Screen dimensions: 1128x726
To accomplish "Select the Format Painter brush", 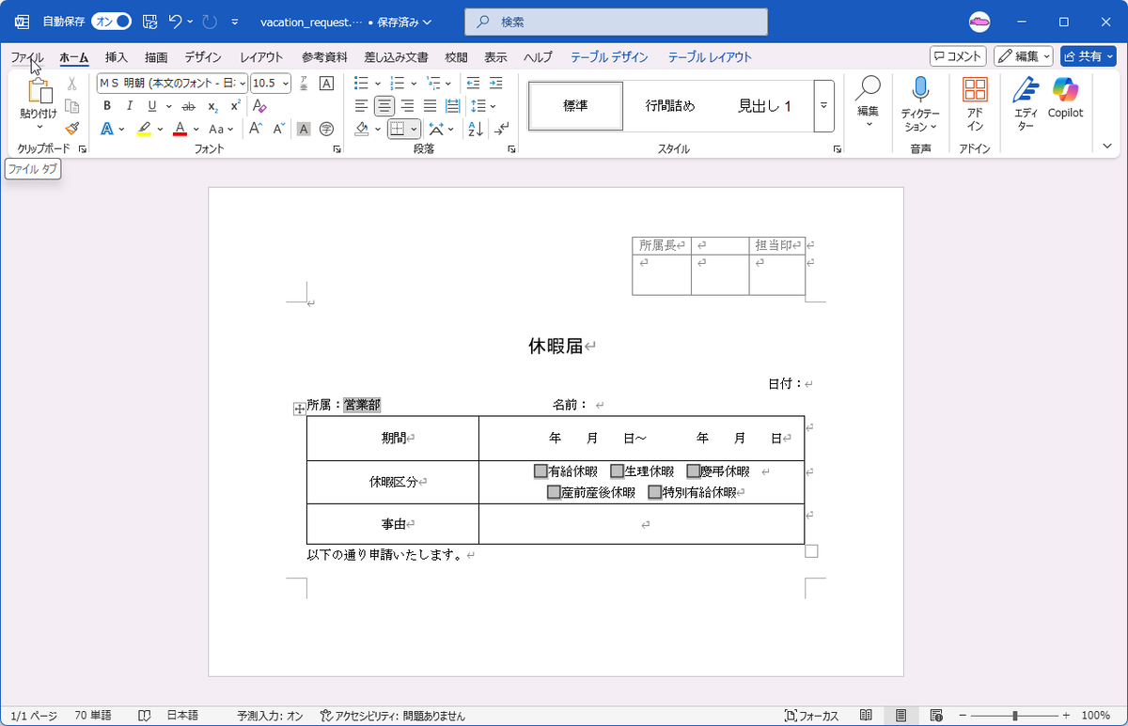I will point(71,129).
